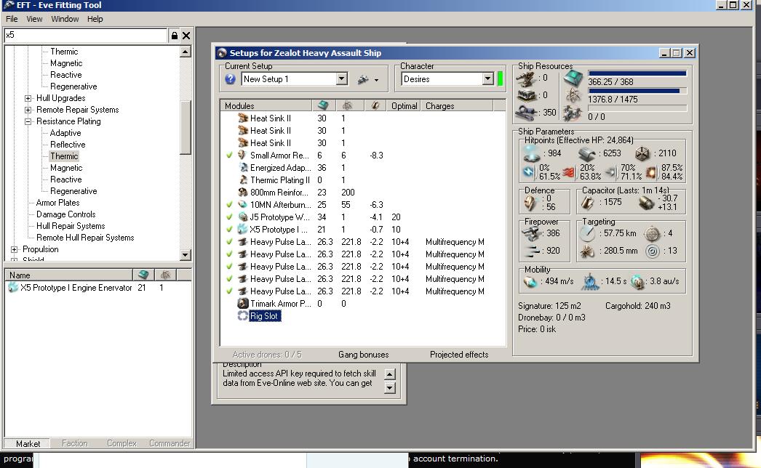Click the turret hardpoints icon in Ship Resources
The image size is (761, 468).
click(x=526, y=78)
